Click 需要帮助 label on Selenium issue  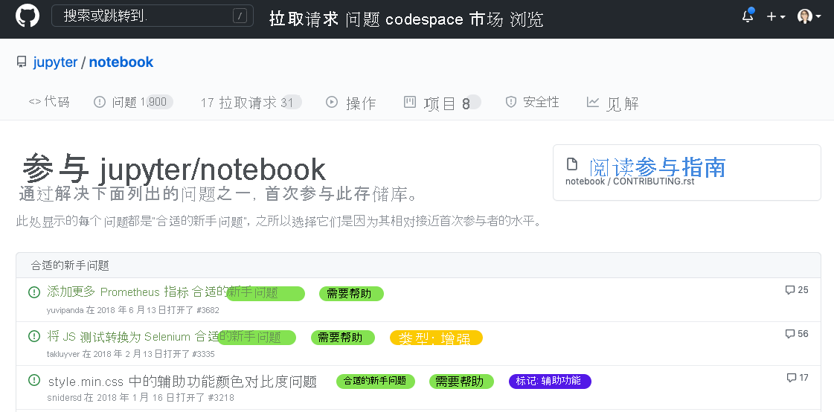click(342, 338)
